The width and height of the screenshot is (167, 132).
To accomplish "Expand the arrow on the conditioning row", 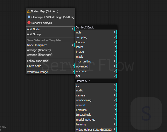I will click(115, 100).
